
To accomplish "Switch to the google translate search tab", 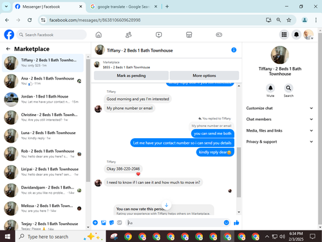I will coord(124,6).
